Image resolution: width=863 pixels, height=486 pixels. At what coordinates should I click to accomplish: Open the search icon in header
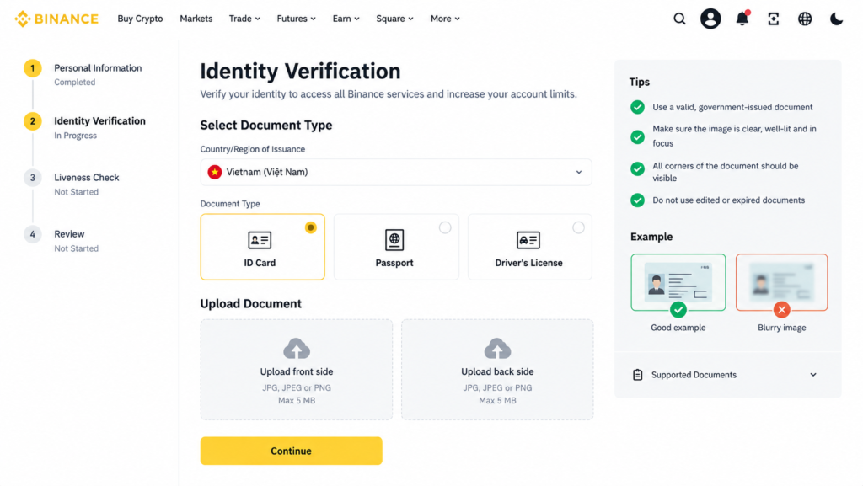pyautogui.click(x=680, y=19)
